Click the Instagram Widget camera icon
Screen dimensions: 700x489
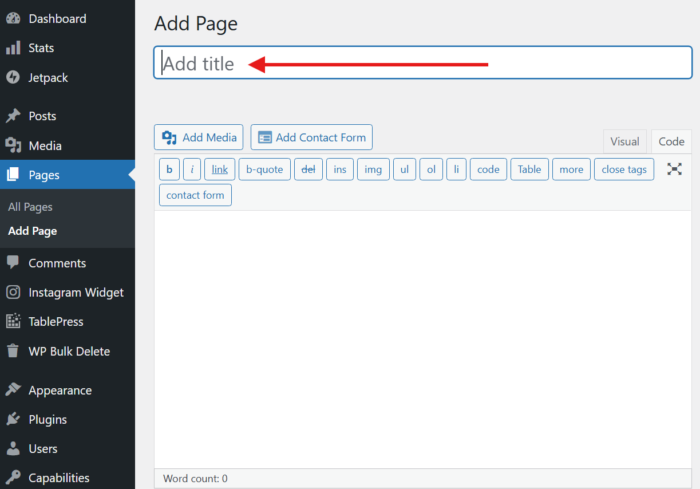[x=13, y=292]
